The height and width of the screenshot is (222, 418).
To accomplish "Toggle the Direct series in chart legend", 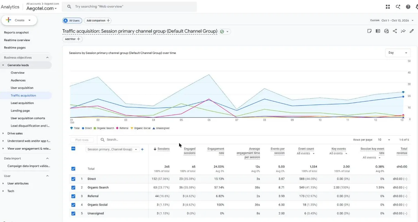I will point(87,128).
